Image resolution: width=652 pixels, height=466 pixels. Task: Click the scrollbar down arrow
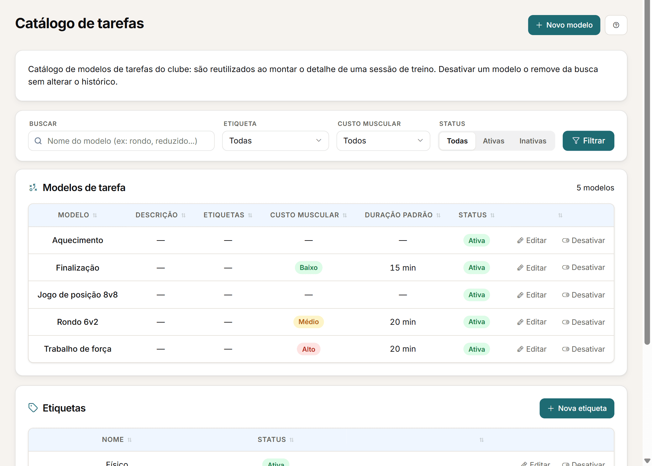click(x=647, y=461)
